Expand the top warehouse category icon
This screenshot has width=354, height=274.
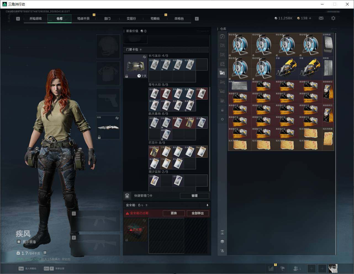coord(222,37)
